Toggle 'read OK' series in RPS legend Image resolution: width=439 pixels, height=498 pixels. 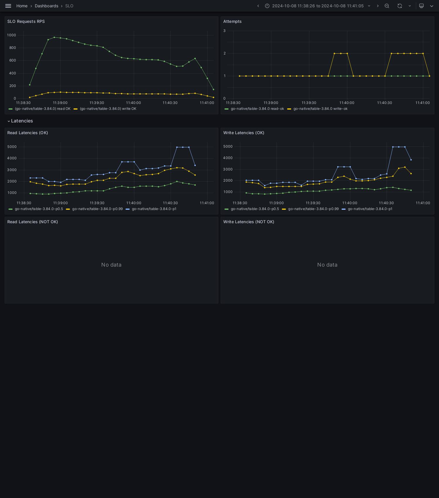pos(43,109)
